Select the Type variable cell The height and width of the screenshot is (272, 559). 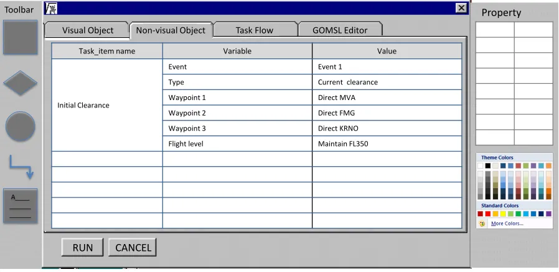237,82
